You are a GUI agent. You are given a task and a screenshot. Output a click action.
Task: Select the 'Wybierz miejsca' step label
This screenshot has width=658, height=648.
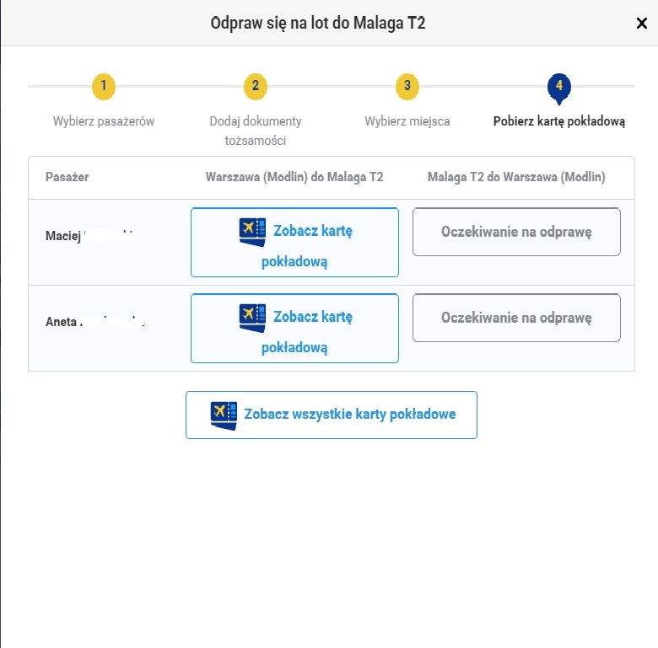(x=407, y=121)
